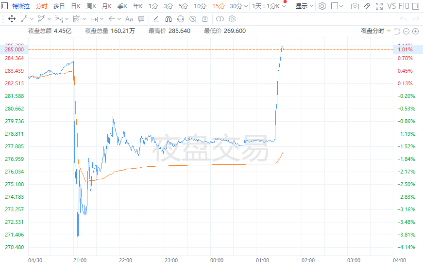Image resolution: width=423 pixels, height=269 pixels.
Task: Add a comment bubble annotation
Action: [141, 19]
